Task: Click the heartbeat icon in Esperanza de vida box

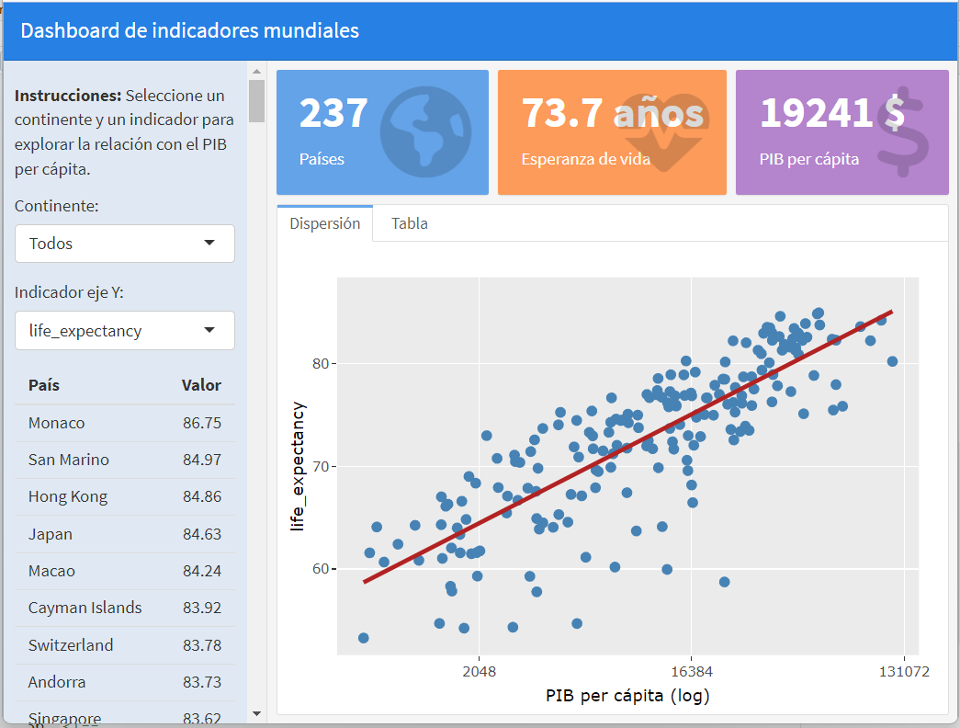Action: 663,131
